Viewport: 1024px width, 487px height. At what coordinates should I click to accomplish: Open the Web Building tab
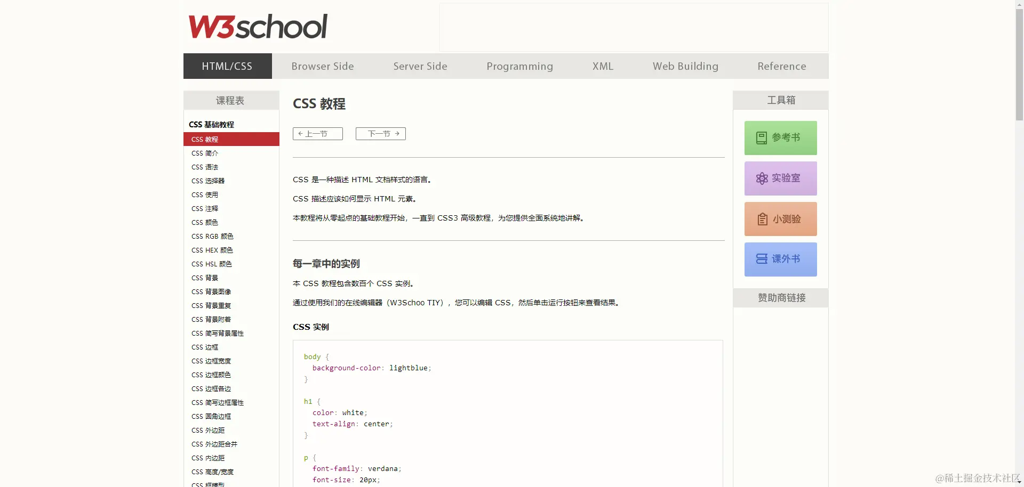pos(685,66)
